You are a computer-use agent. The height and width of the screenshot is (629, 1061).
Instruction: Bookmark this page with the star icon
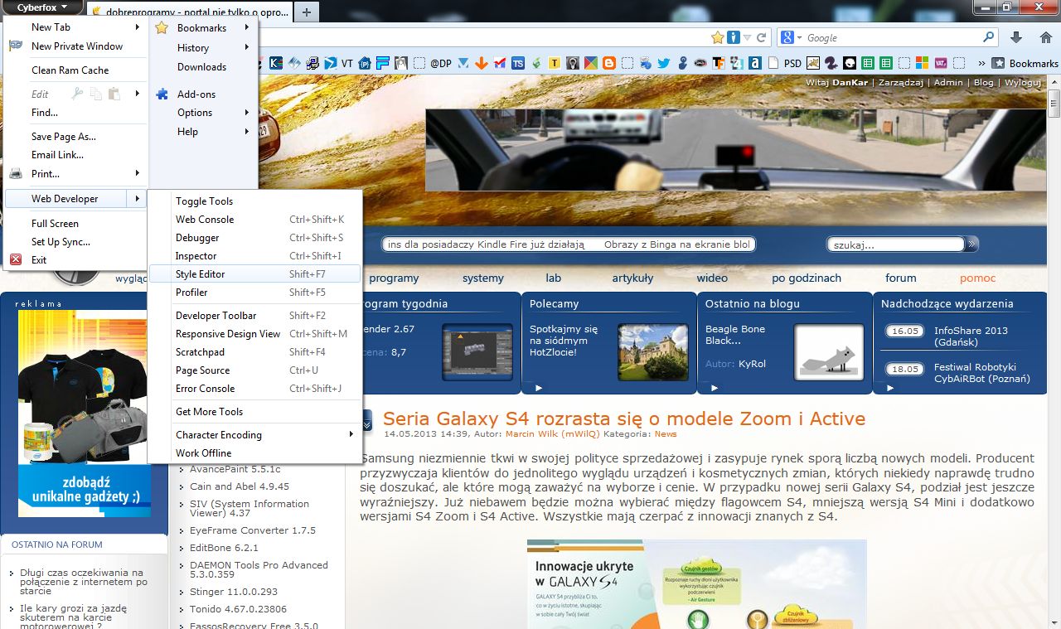point(718,37)
